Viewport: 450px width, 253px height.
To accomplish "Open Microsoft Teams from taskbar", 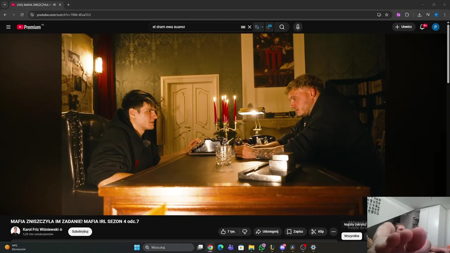I will (x=231, y=247).
